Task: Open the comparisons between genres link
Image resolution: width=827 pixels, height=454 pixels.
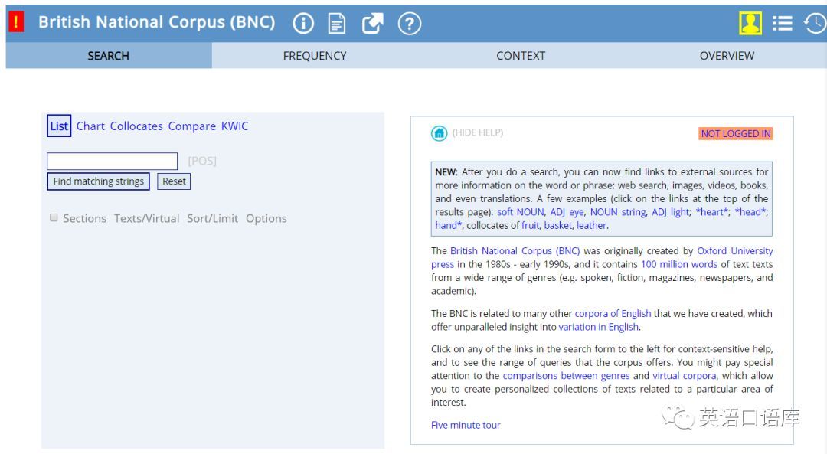Action: pyautogui.click(x=566, y=376)
